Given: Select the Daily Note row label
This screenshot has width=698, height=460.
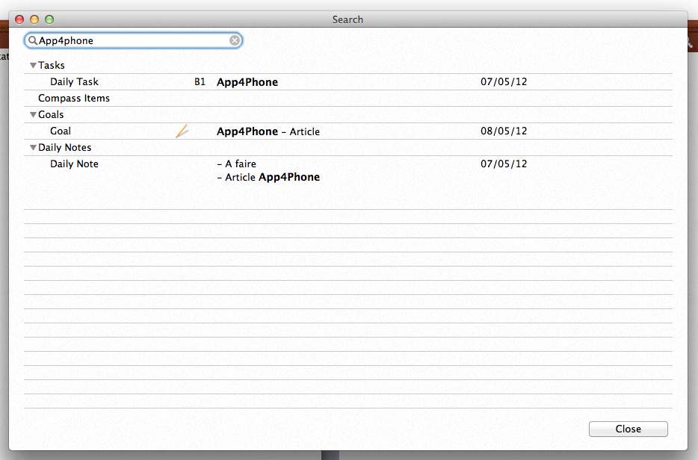Looking at the screenshot, I should coord(74,164).
